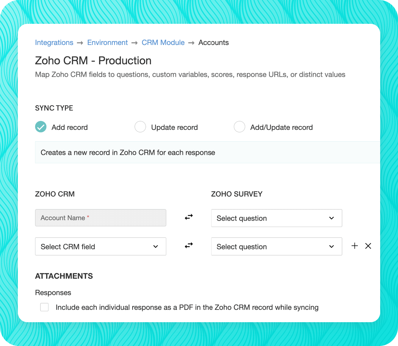Click the arrow between Environment and CRM Module
The image size is (398, 346).
coord(134,43)
